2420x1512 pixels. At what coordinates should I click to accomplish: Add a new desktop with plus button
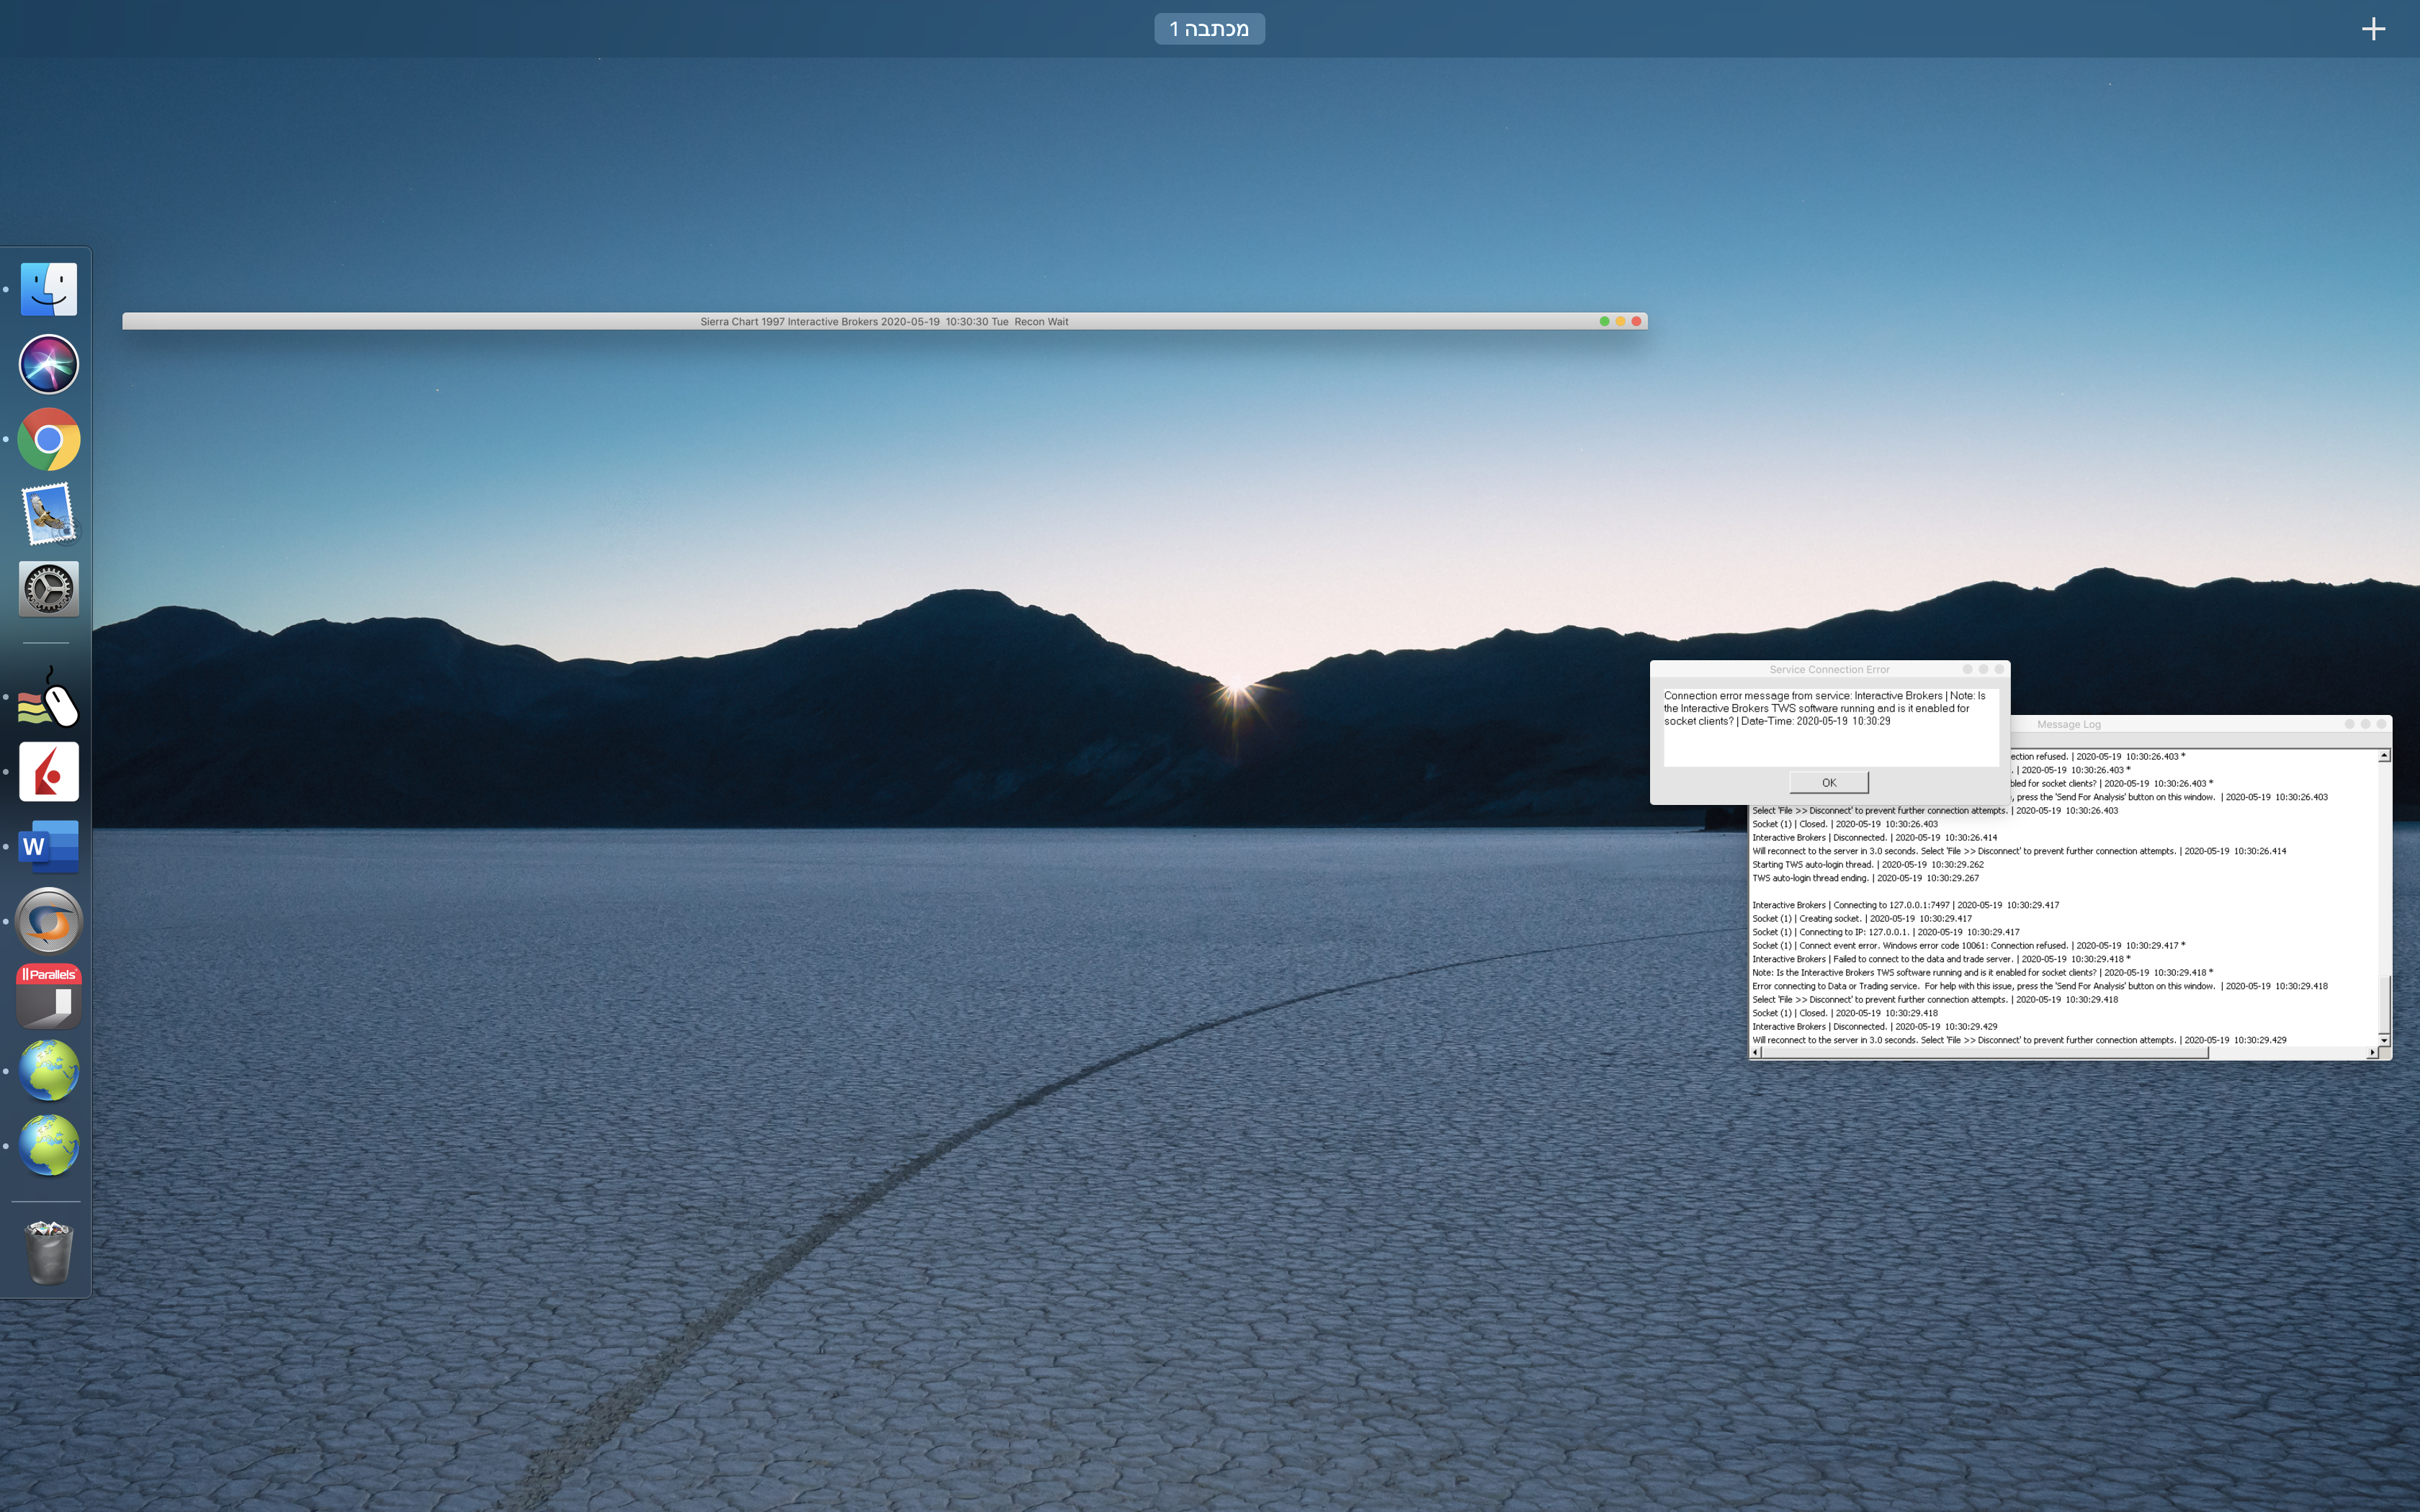[2373, 29]
